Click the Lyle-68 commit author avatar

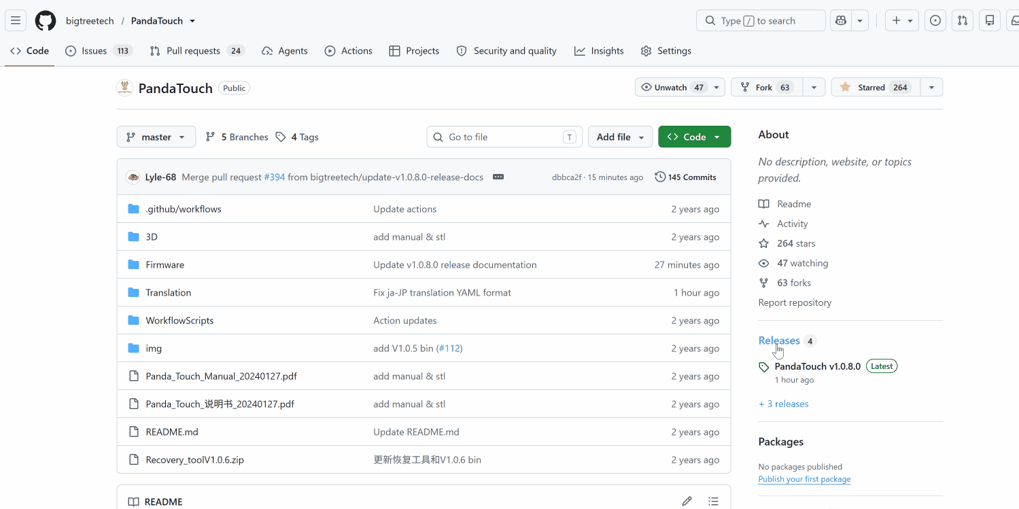pos(133,177)
